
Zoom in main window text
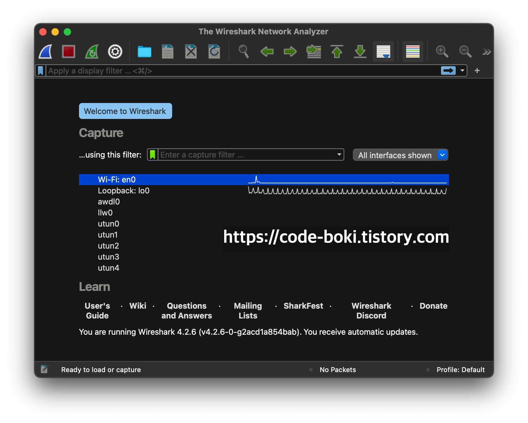coord(442,51)
